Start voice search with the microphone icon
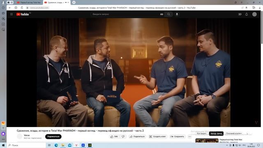Screen dimensions: 263x148 click(177, 14)
